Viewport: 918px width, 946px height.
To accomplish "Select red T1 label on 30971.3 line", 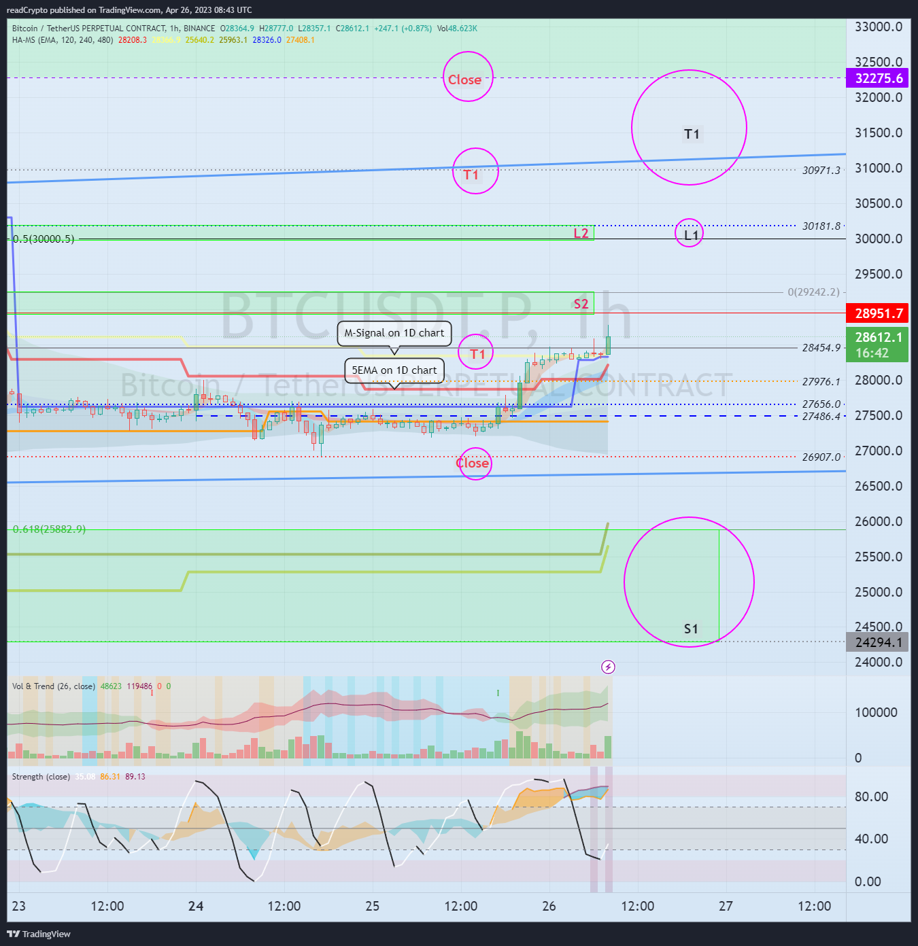I will click(471, 175).
